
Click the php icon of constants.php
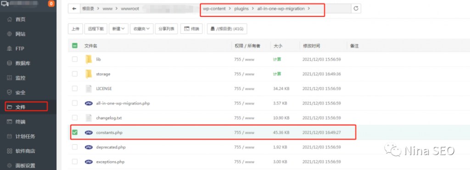(89, 132)
